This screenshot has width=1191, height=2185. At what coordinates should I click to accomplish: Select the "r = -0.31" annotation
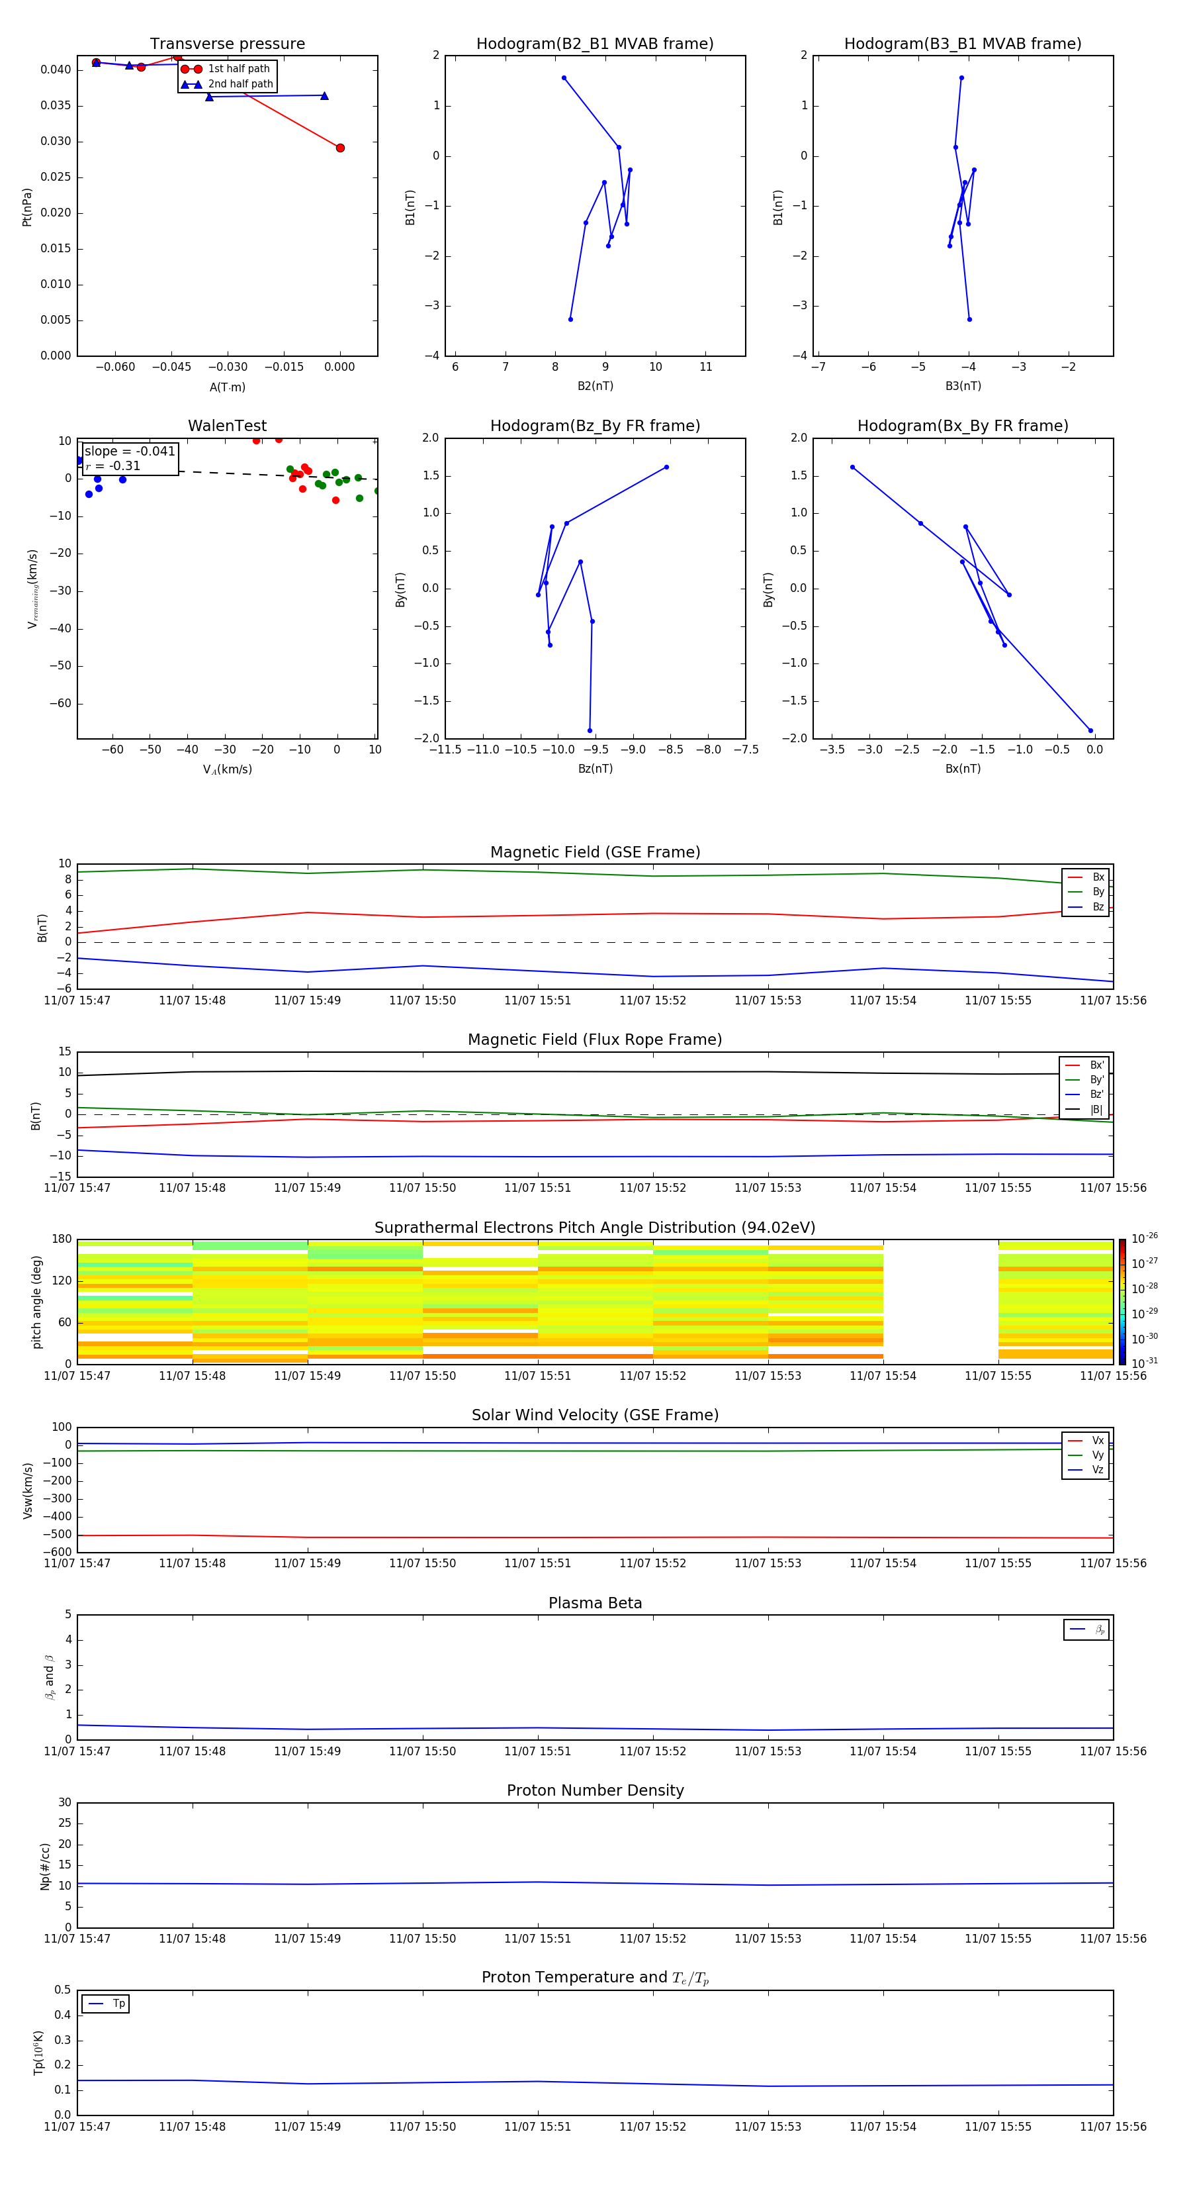point(112,465)
